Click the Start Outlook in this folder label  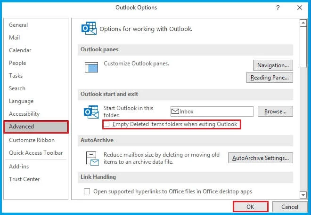coord(128,111)
